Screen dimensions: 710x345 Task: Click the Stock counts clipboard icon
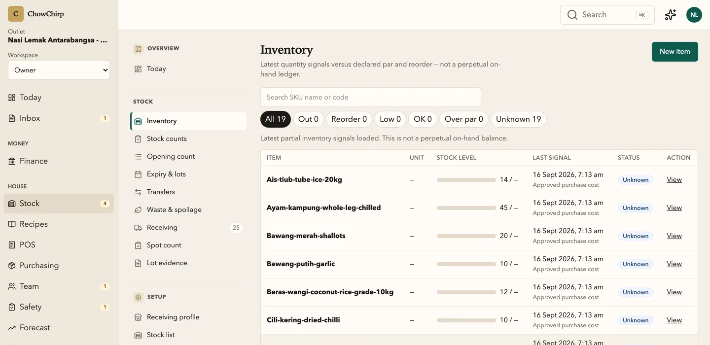click(x=138, y=139)
